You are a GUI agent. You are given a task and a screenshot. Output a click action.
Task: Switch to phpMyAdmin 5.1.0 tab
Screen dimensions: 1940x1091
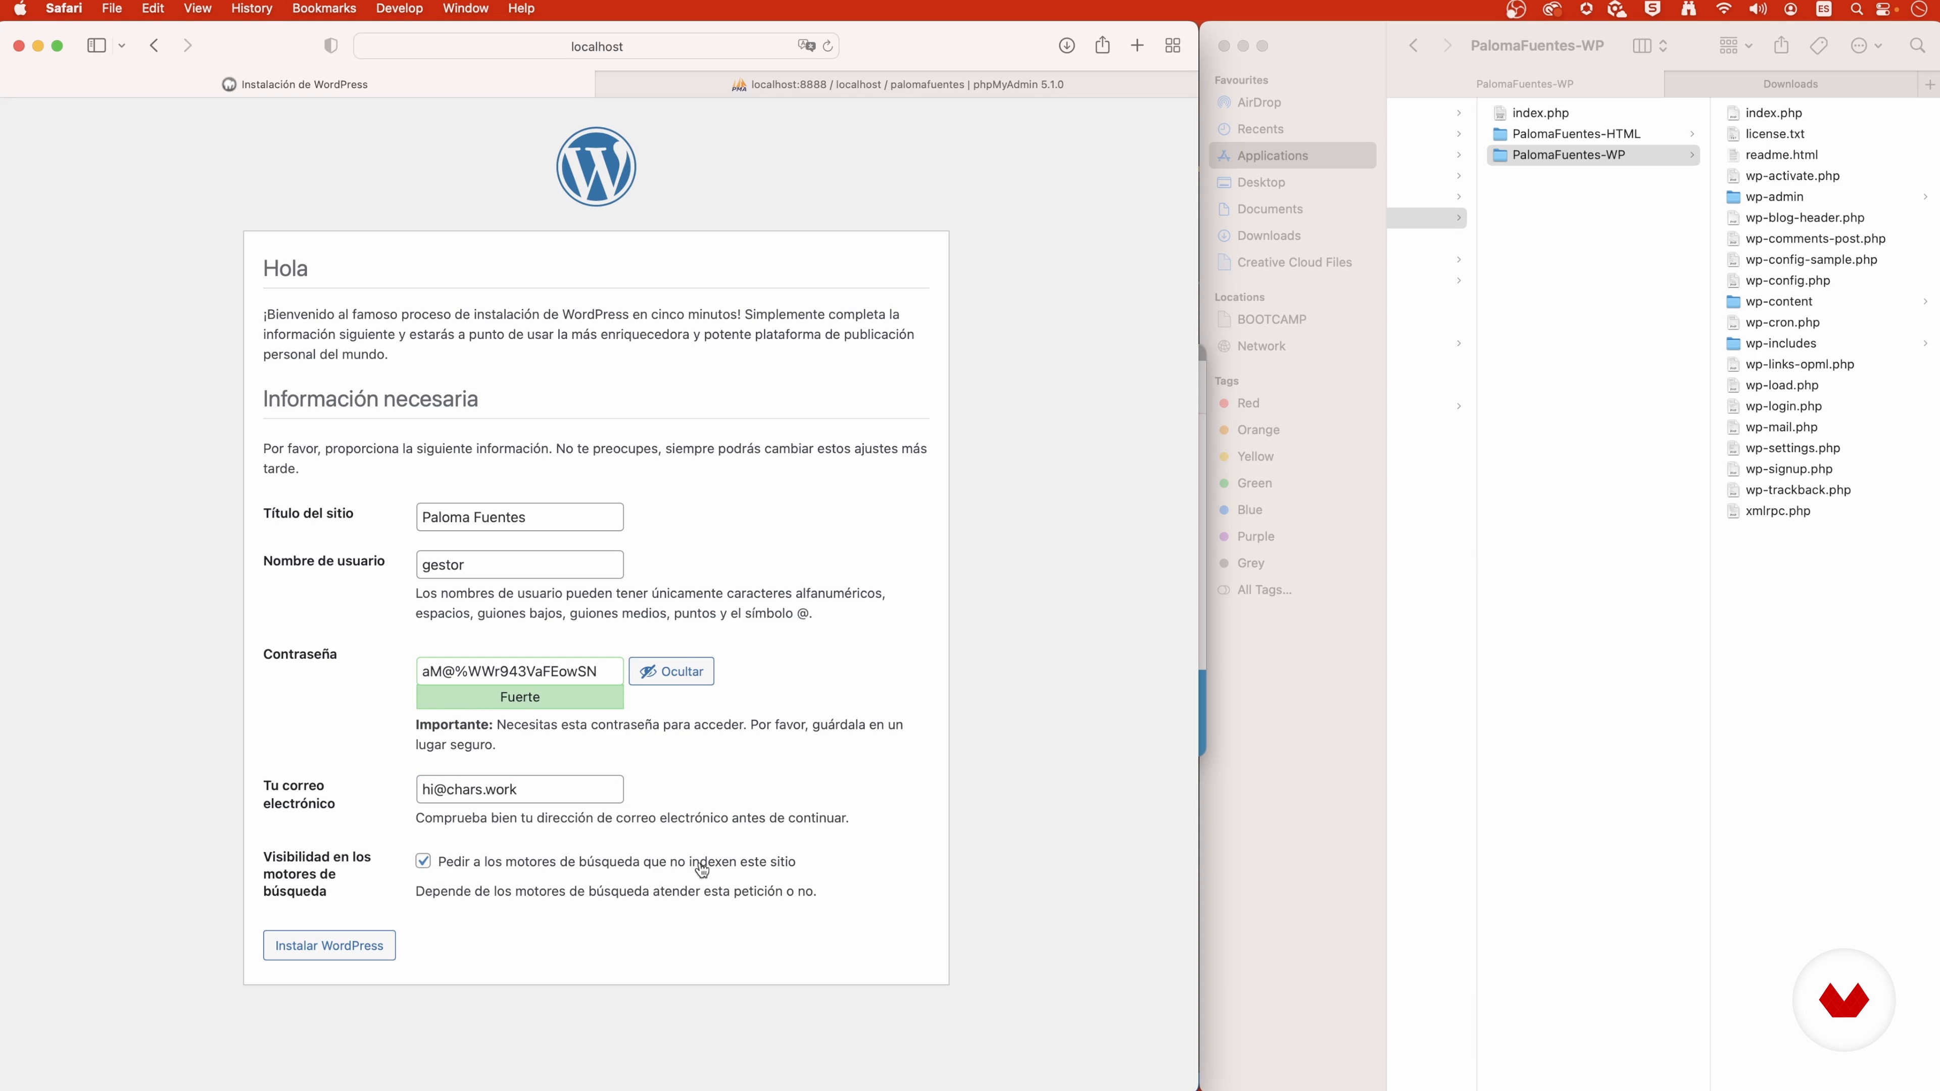[x=896, y=84]
